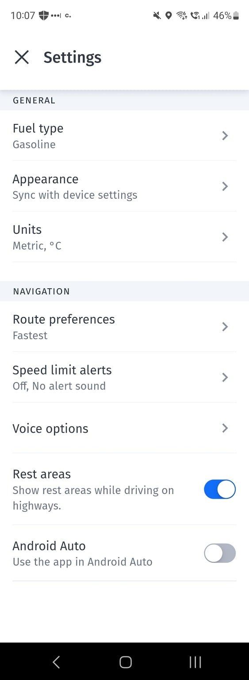
Task: Tap the Wi-Fi icon in the status bar
Action: click(x=181, y=16)
